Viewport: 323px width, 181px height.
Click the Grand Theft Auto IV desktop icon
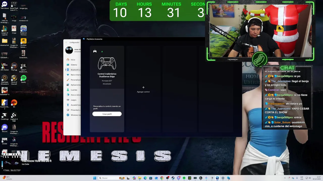(14, 6)
